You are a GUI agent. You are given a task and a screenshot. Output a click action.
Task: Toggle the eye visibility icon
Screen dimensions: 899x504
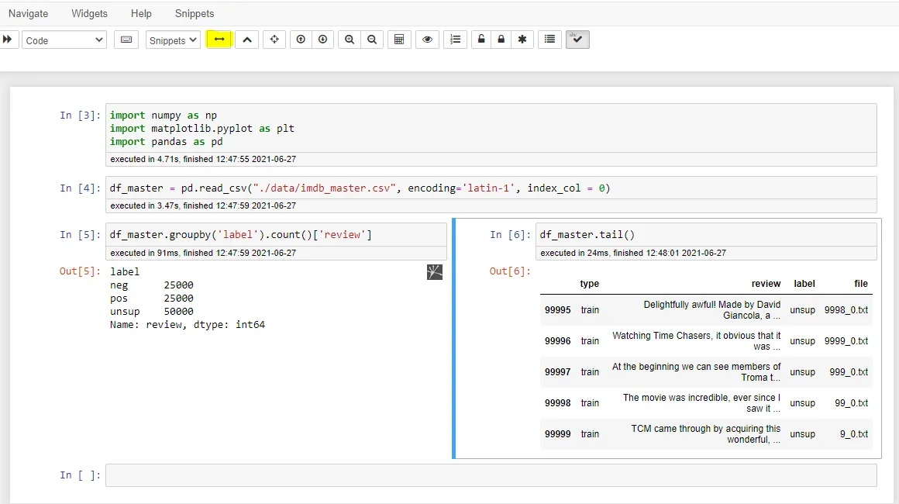coord(427,40)
